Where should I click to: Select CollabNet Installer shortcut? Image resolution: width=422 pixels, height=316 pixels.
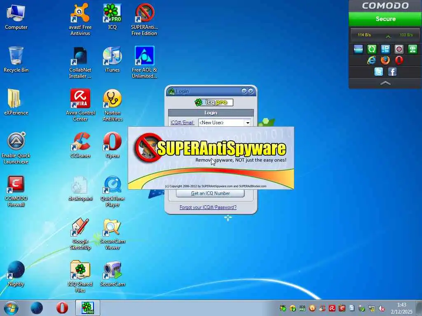pyautogui.click(x=80, y=63)
